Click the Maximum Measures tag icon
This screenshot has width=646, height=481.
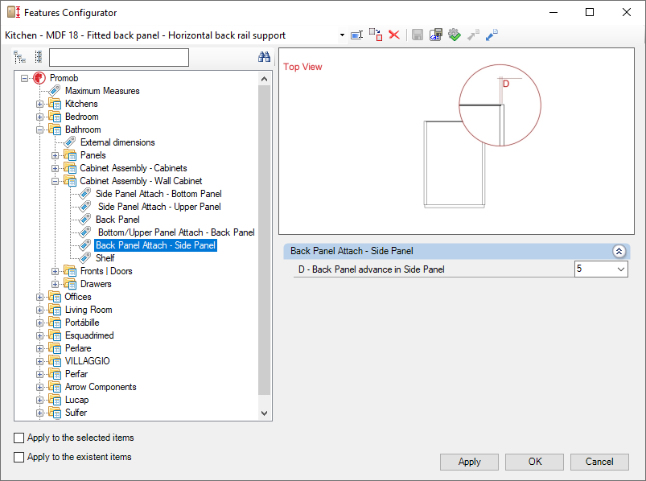click(x=55, y=91)
